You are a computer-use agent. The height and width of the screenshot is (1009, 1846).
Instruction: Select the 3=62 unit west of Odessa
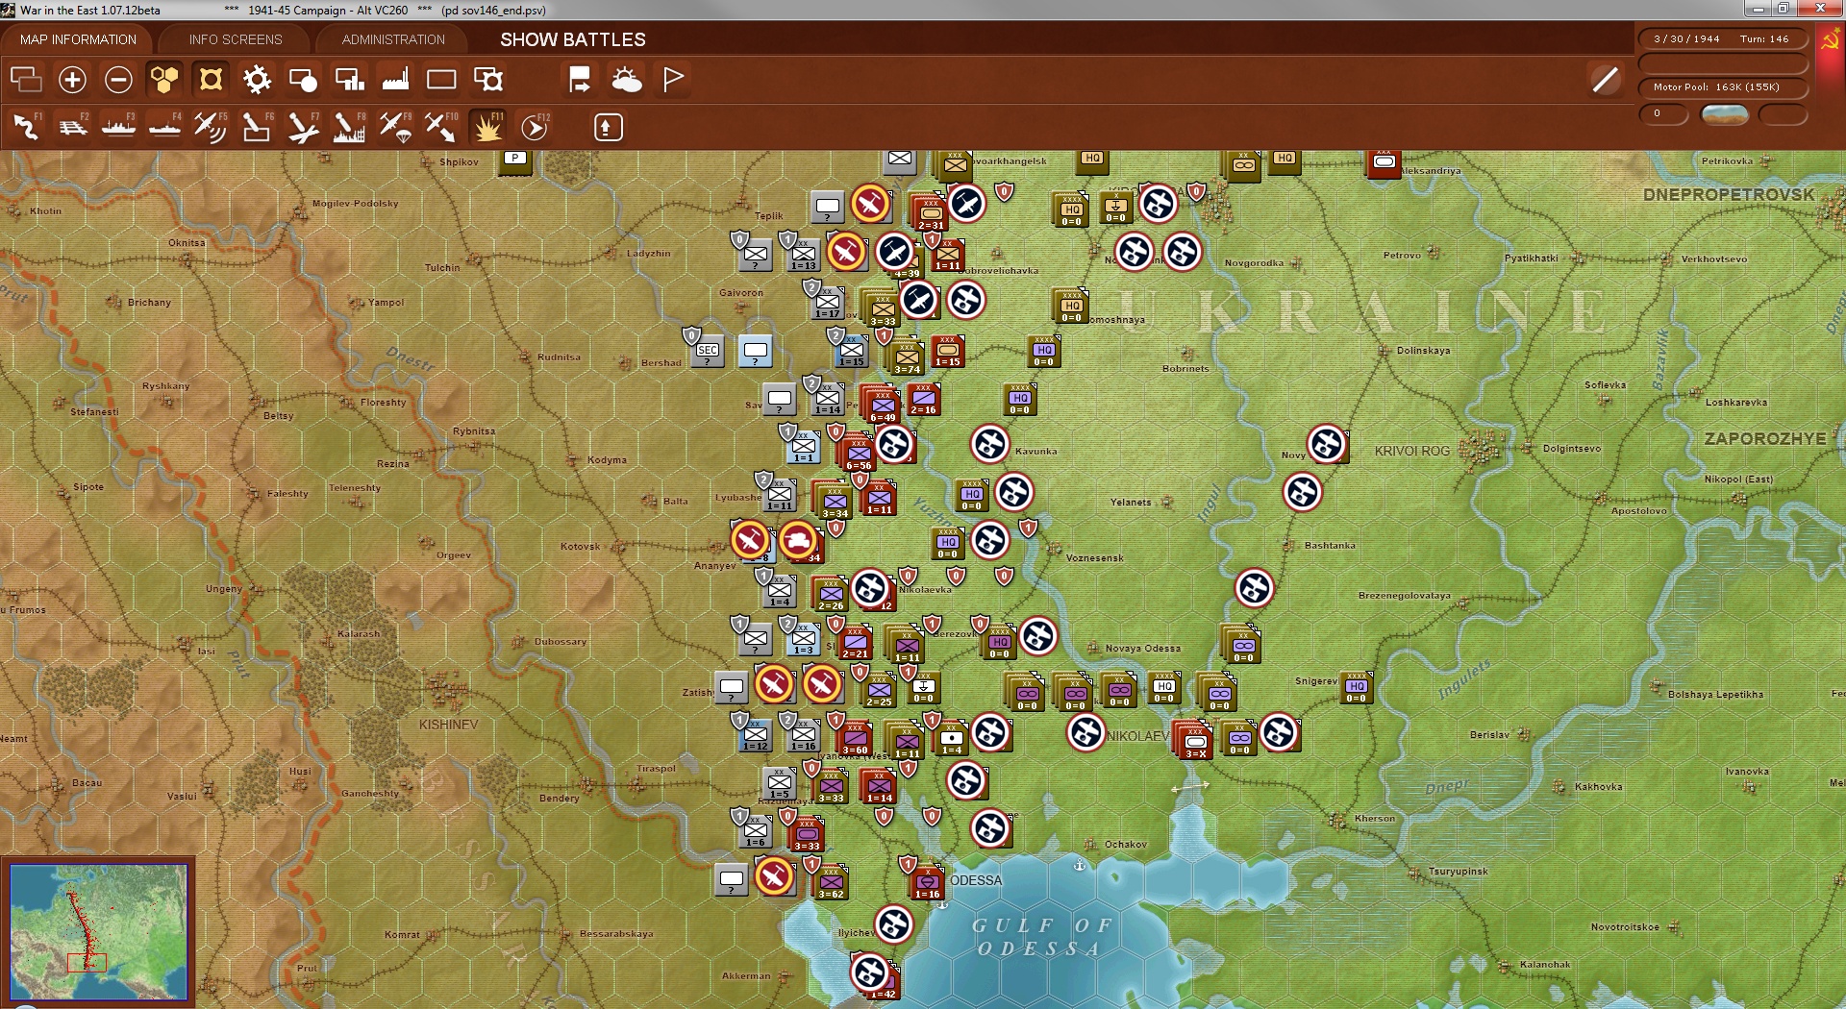click(x=831, y=880)
